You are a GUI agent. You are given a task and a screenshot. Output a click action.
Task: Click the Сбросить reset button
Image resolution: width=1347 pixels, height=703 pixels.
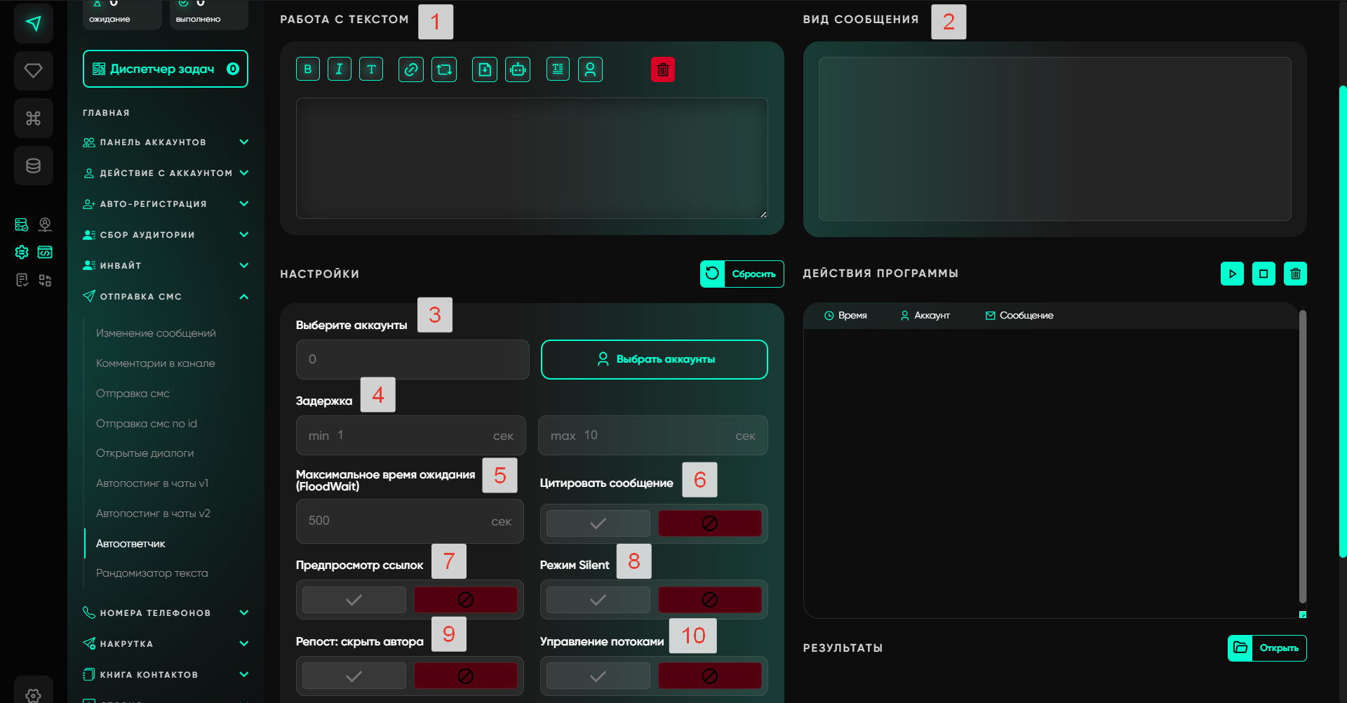(742, 274)
